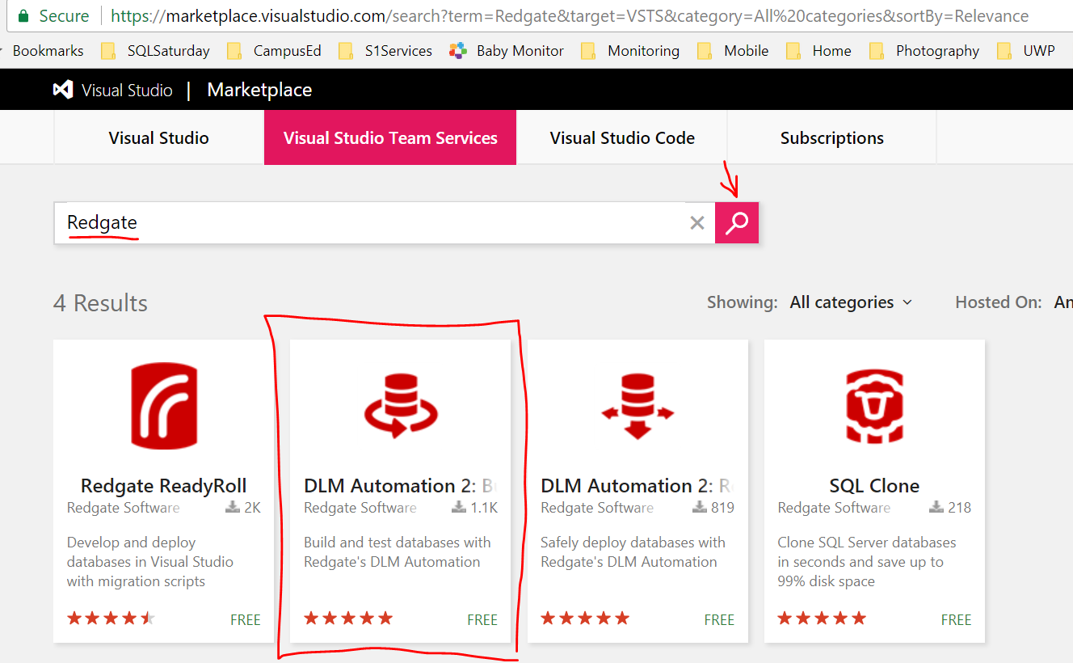
Task: Open the SQLSaturday bookmark folder
Action: point(155,51)
